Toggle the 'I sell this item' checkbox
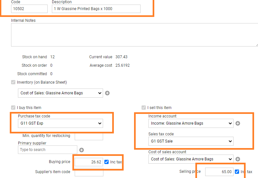Viewport: 258px width, 178px height. coord(144,108)
